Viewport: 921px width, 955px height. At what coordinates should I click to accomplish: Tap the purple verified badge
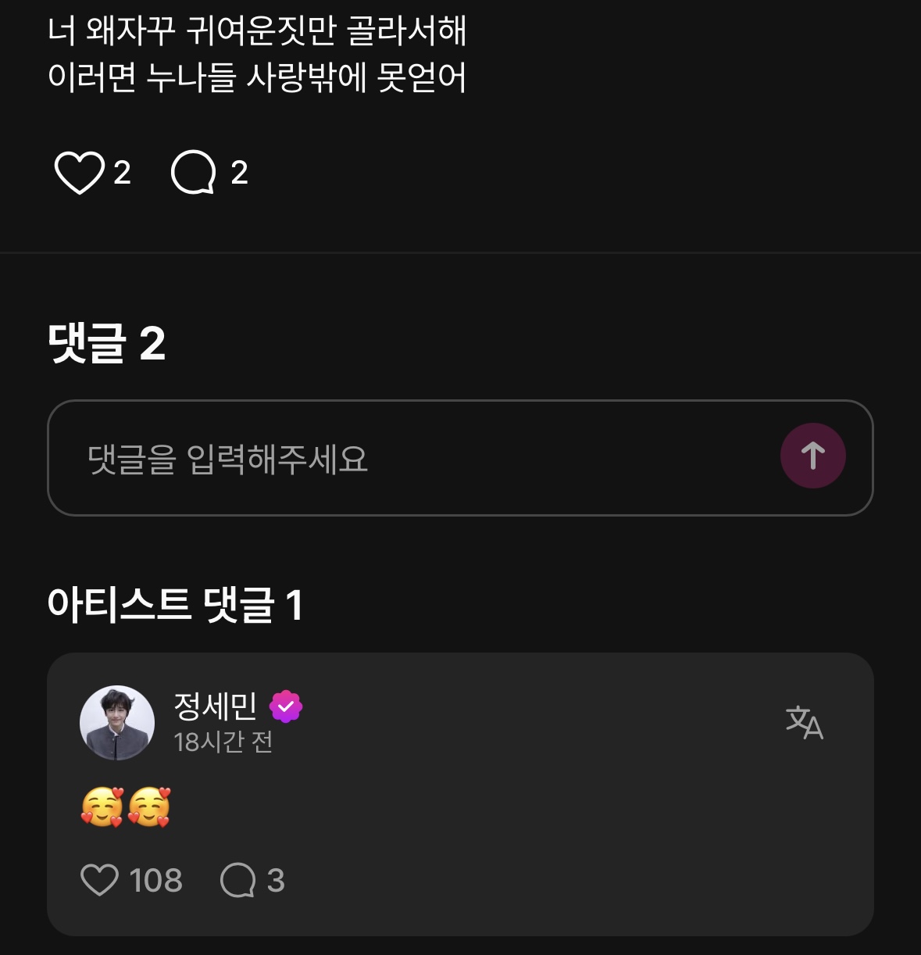(x=286, y=706)
